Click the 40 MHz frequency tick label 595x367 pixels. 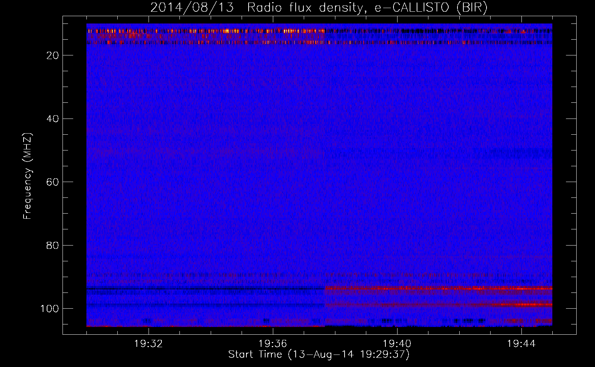[x=53, y=119]
